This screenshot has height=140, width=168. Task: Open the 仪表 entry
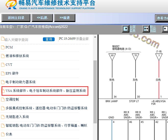[x=9, y=134]
